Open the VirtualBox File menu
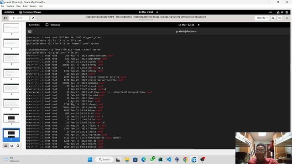This screenshot has width=292, height=164. 3,6
